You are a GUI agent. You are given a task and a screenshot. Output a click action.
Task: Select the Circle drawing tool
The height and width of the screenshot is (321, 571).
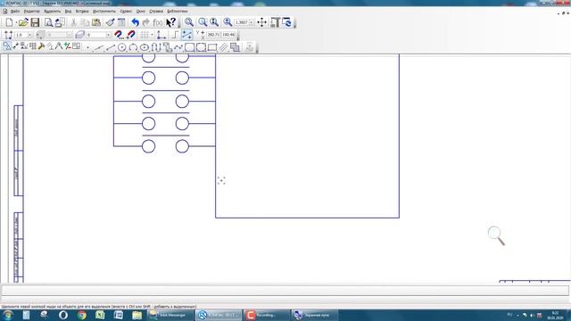click(121, 47)
